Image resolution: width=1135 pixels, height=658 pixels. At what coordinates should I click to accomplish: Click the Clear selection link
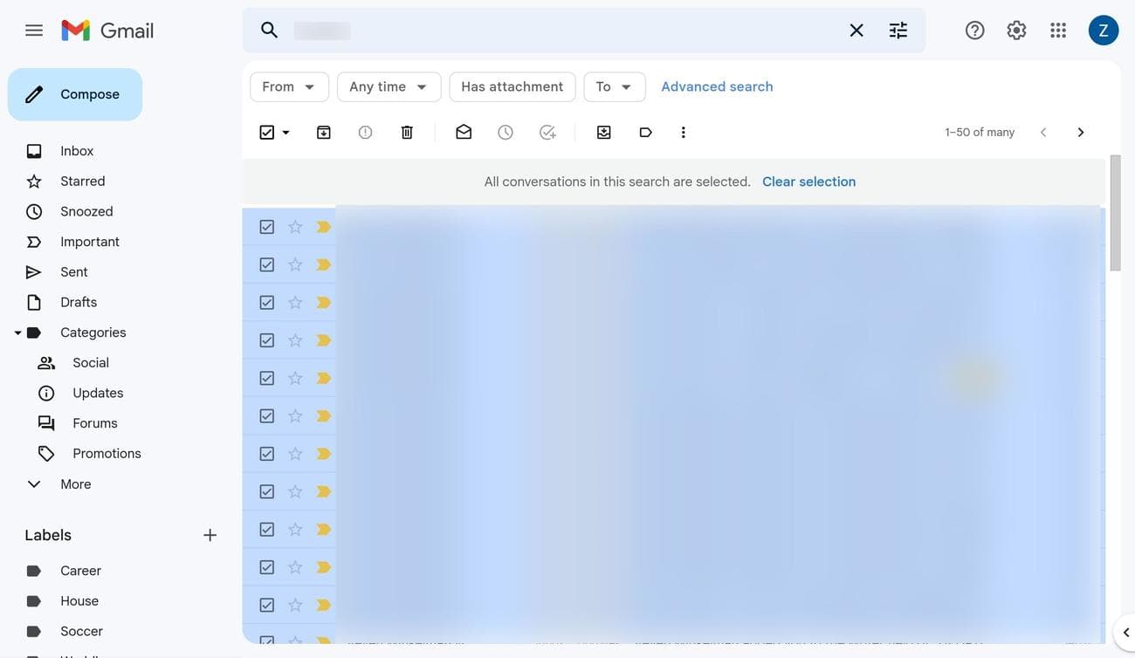(x=808, y=182)
